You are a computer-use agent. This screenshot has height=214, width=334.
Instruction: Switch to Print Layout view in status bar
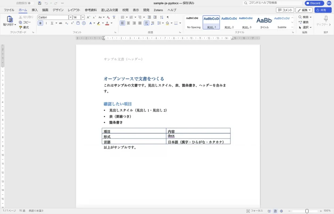pyautogui.click(x=275, y=211)
